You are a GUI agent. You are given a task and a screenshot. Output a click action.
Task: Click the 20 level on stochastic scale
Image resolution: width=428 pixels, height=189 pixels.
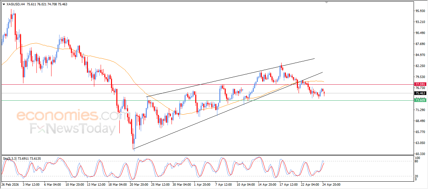coord(416,176)
